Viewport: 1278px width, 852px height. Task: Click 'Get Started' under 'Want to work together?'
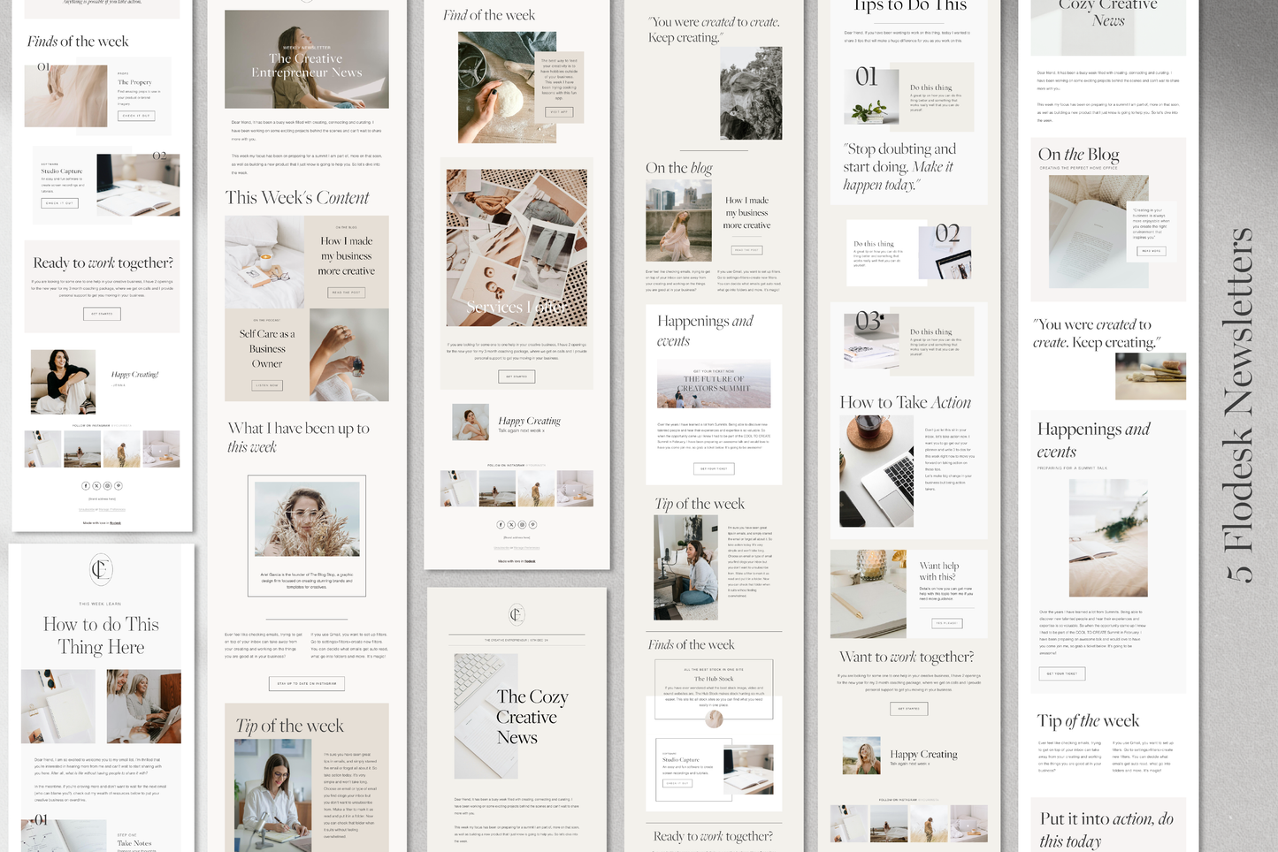tap(908, 708)
